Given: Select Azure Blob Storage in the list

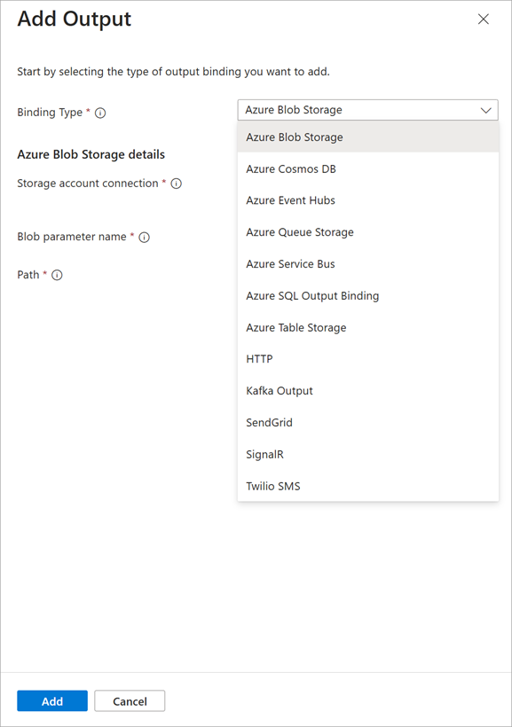Looking at the screenshot, I should (x=368, y=137).
